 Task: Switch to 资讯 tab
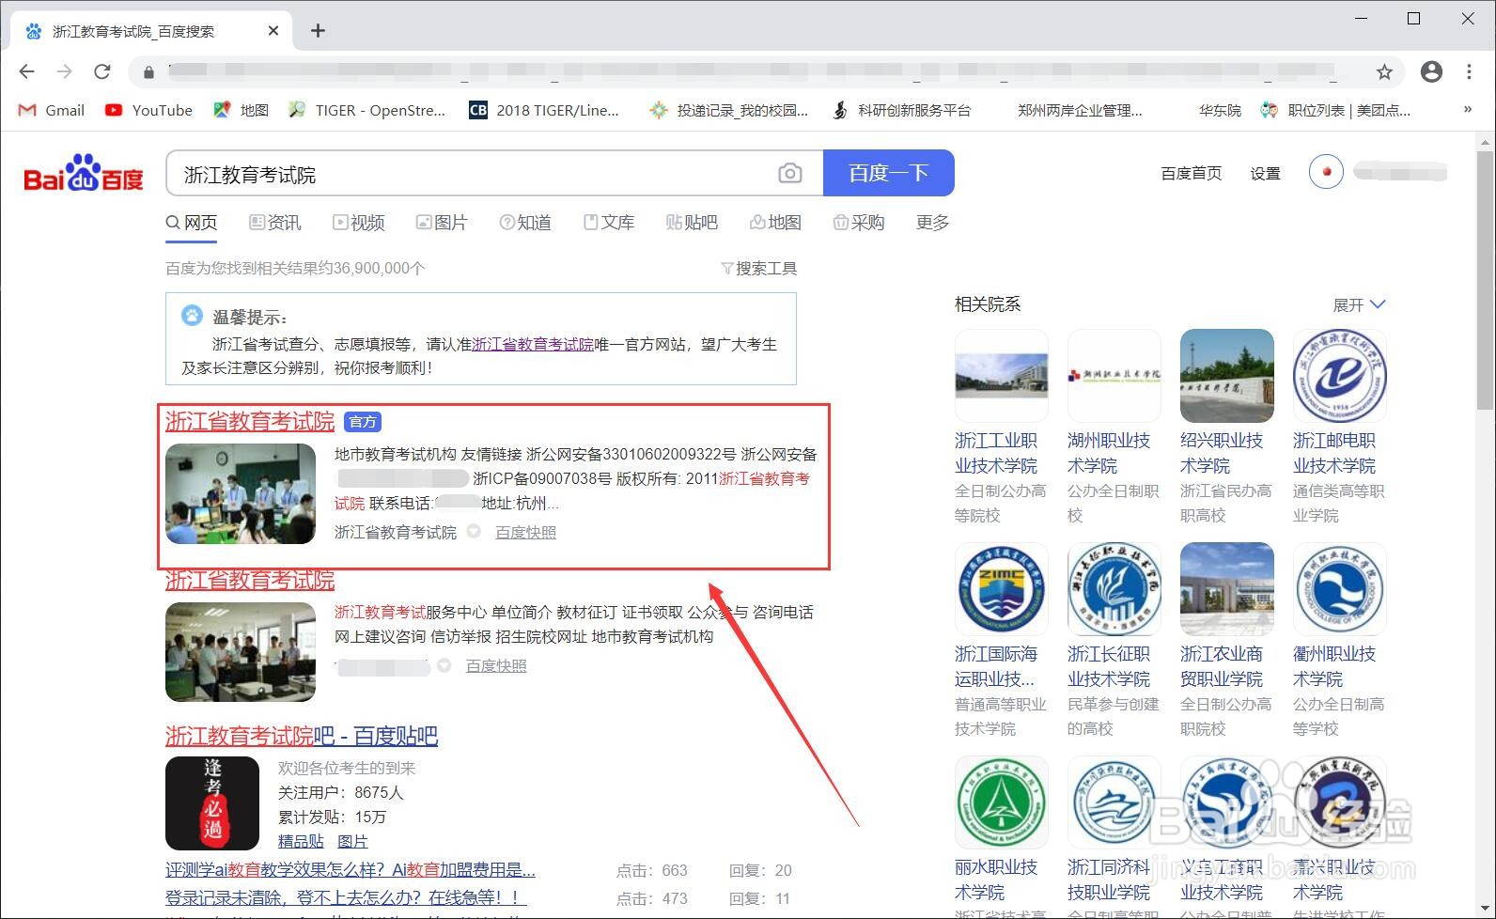pos(275,223)
